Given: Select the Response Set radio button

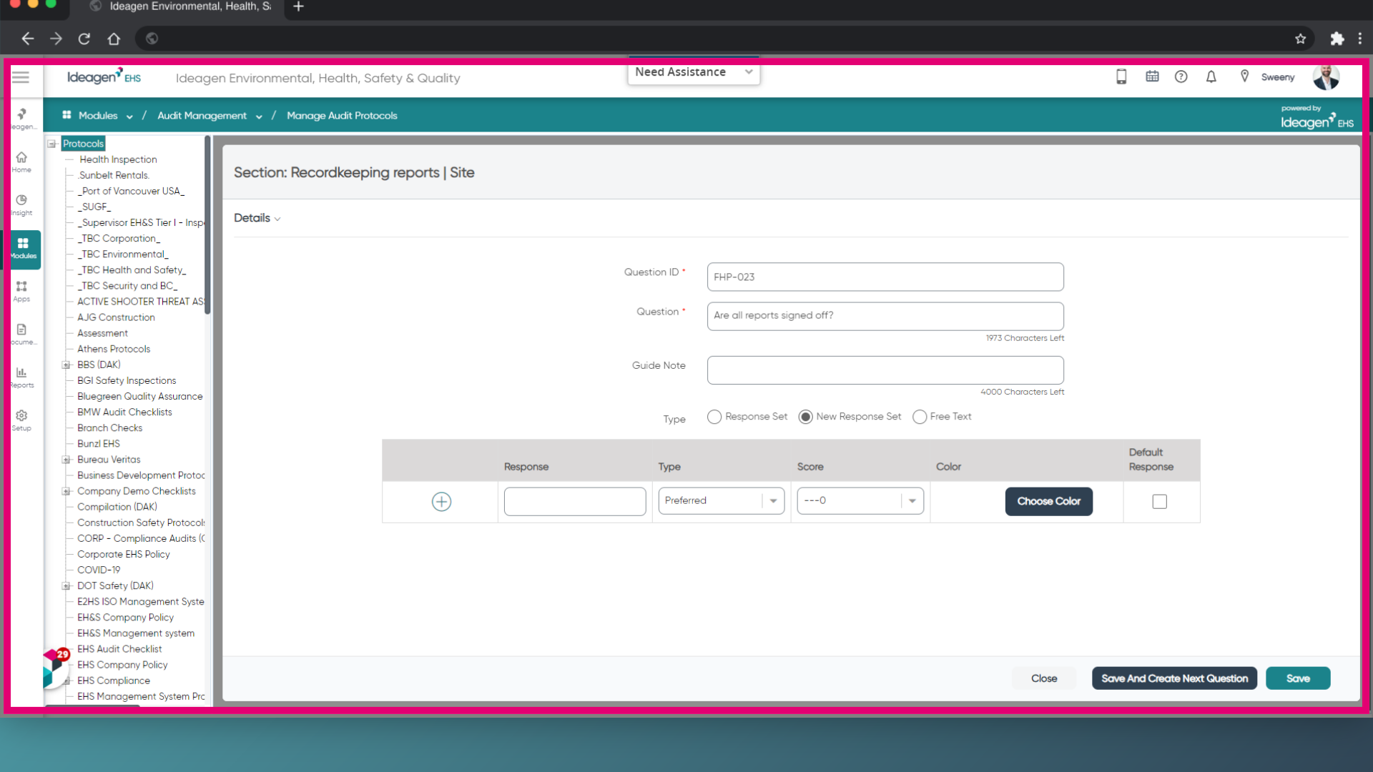Looking at the screenshot, I should (714, 417).
